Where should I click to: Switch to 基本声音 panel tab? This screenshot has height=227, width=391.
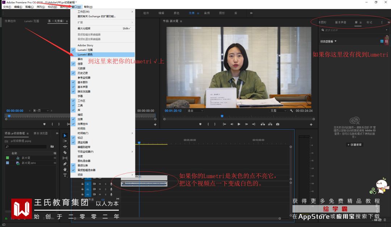point(340,22)
